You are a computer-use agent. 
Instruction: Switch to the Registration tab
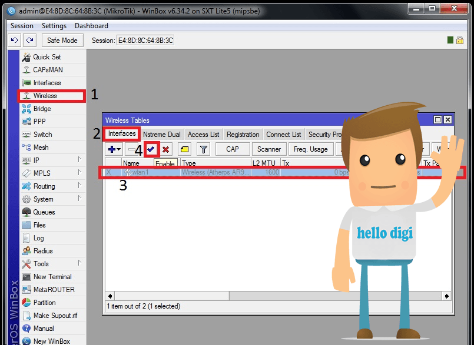[x=243, y=135]
